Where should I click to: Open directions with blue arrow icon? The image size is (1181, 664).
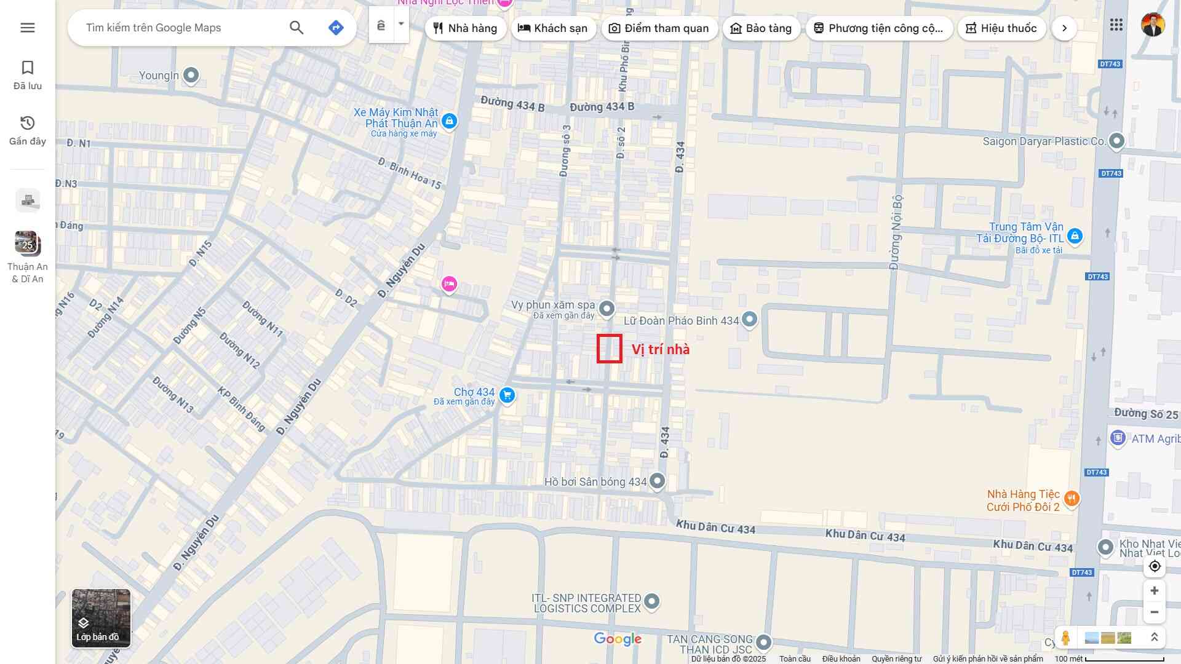coord(336,28)
